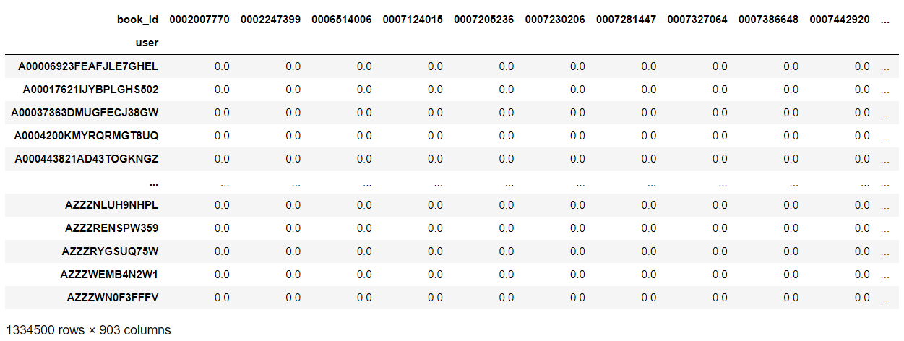Click column header 0007124015

(413, 20)
